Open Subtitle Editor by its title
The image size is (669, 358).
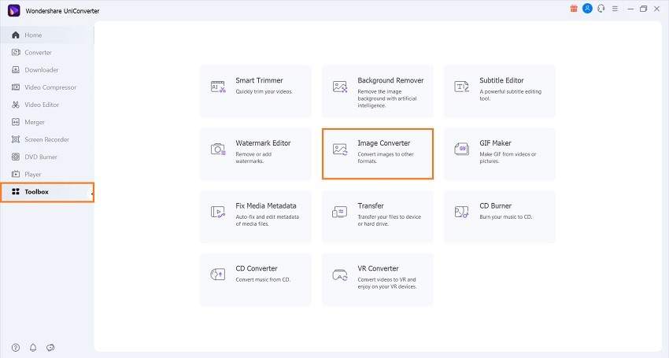pos(502,80)
